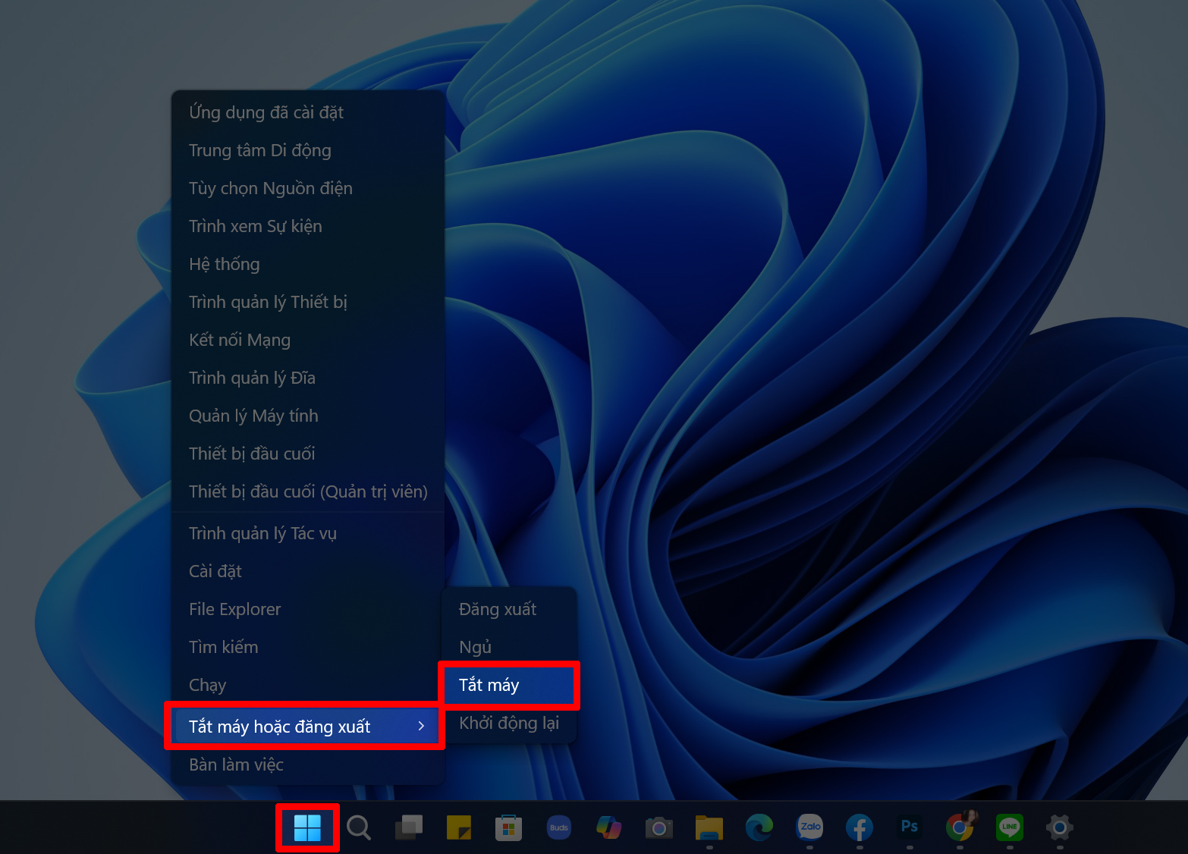1188x854 pixels.
Task: Open Sticky Notes from the taskbar
Action: (459, 827)
